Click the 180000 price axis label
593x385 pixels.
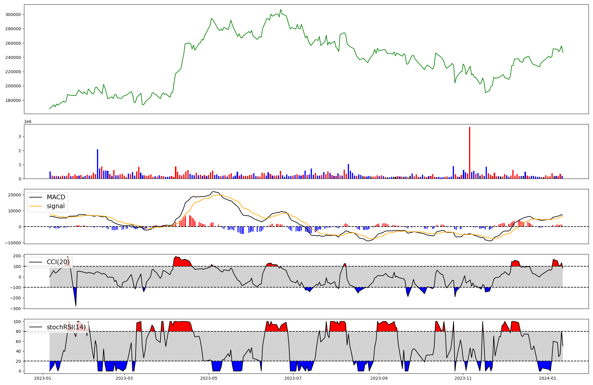click(x=13, y=100)
